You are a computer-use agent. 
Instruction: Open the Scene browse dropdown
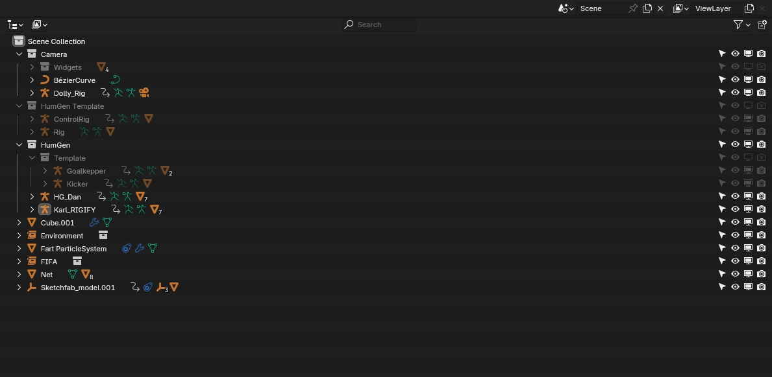[x=564, y=8]
